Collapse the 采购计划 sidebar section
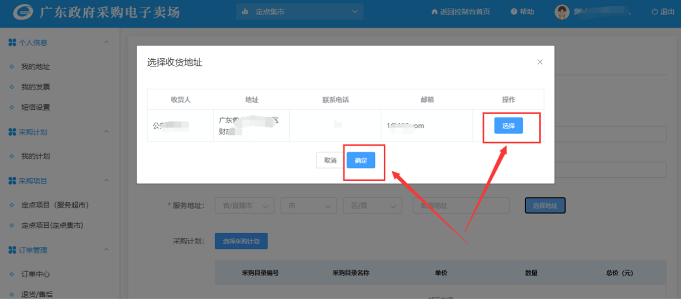The width and height of the screenshot is (681, 299). [x=106, y=132]
